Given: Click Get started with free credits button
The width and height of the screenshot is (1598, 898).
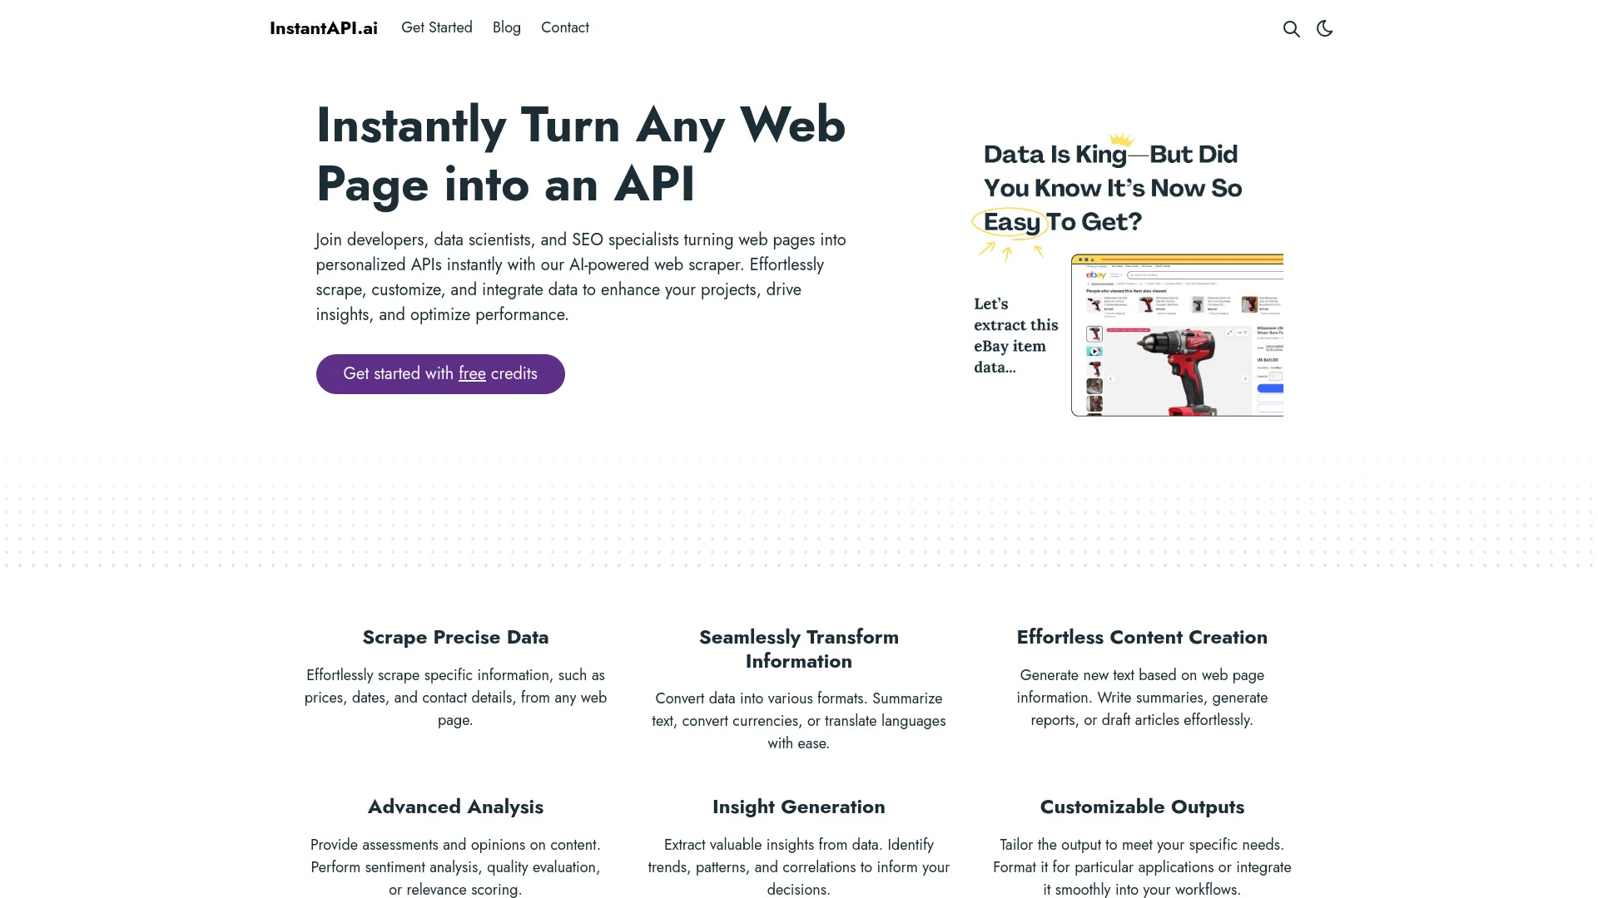Looking at the screenshot, I should 440,374.
